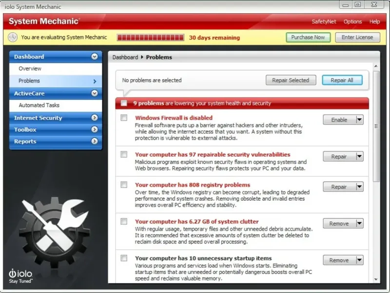Open the Toolbox section
Viewport: 390px width, 293px height.
pos(56,129)
